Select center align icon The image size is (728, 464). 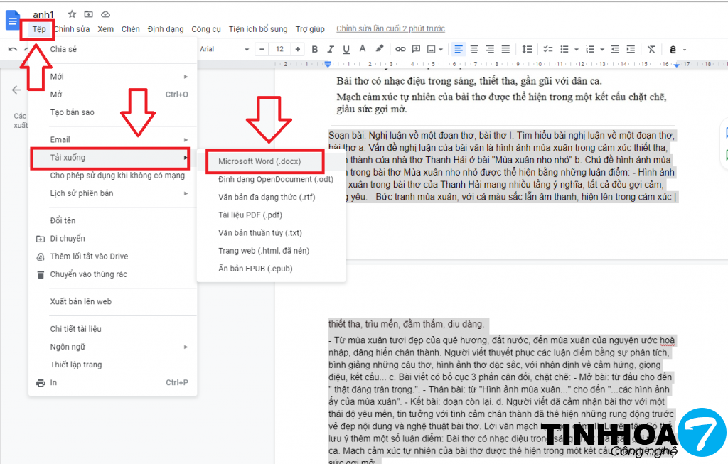(x=474, y=49)
